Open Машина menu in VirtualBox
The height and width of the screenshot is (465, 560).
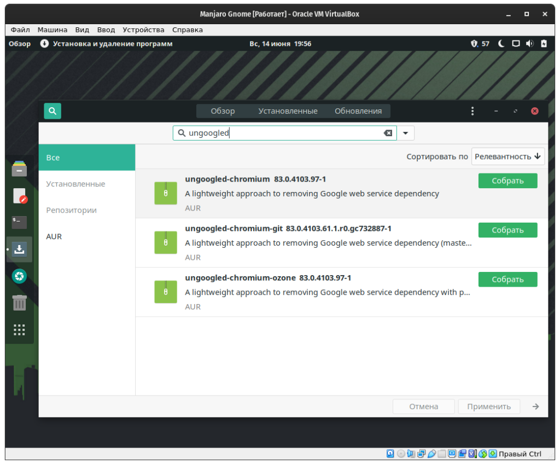click(52, 30)
